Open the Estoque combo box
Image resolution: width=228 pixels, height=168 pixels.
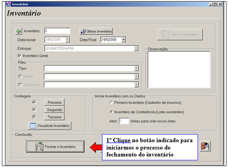click(91, 49)
